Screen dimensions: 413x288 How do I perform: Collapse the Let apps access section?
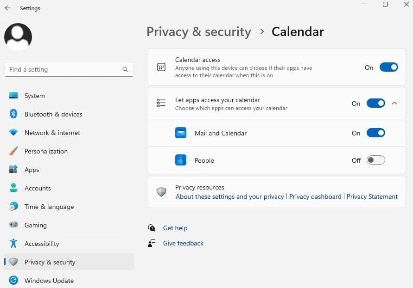point(394,104)
